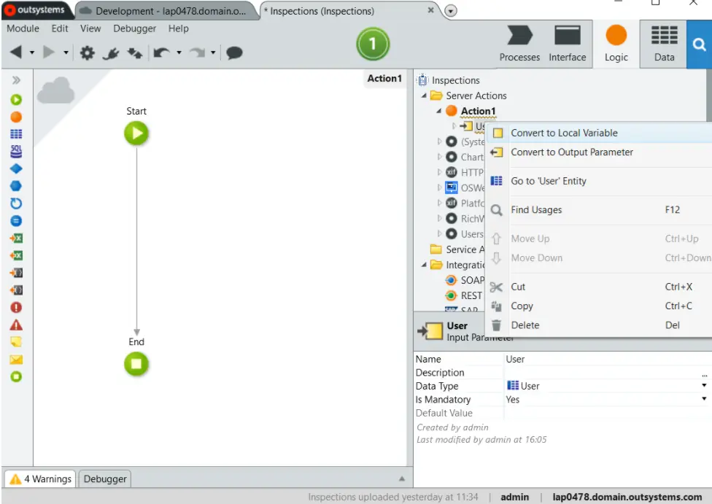Viewport: 712px width, 504px height.
Task: Select the JSON Serialize tool
Action: [x=16, y=273]
